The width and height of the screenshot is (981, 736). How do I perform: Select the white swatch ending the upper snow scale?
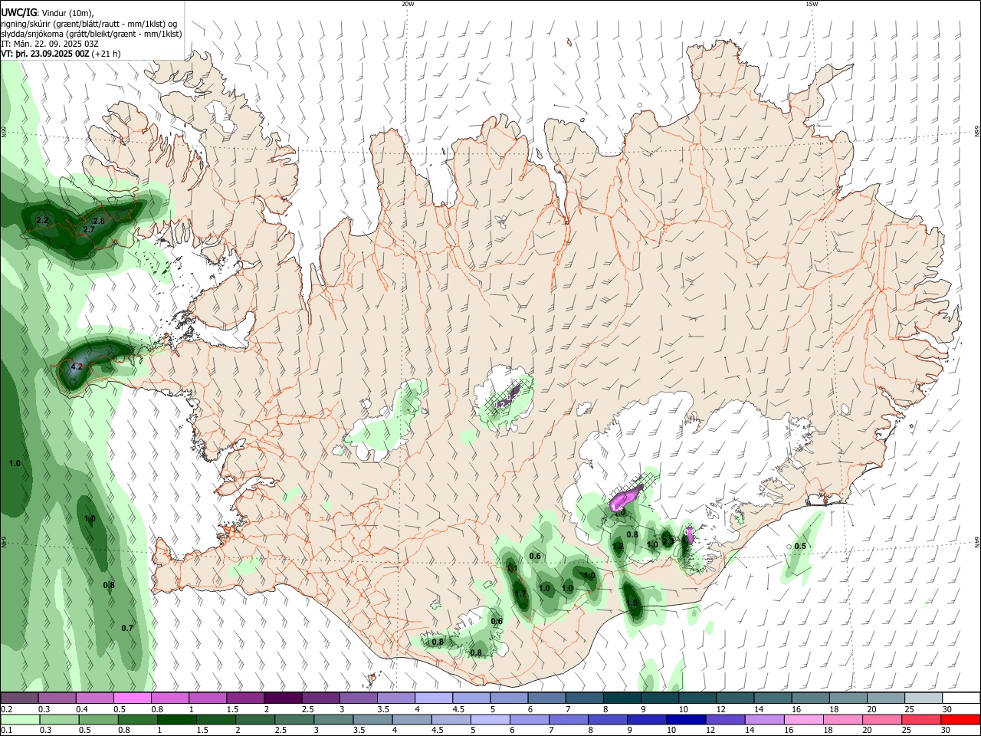[962, 698]
